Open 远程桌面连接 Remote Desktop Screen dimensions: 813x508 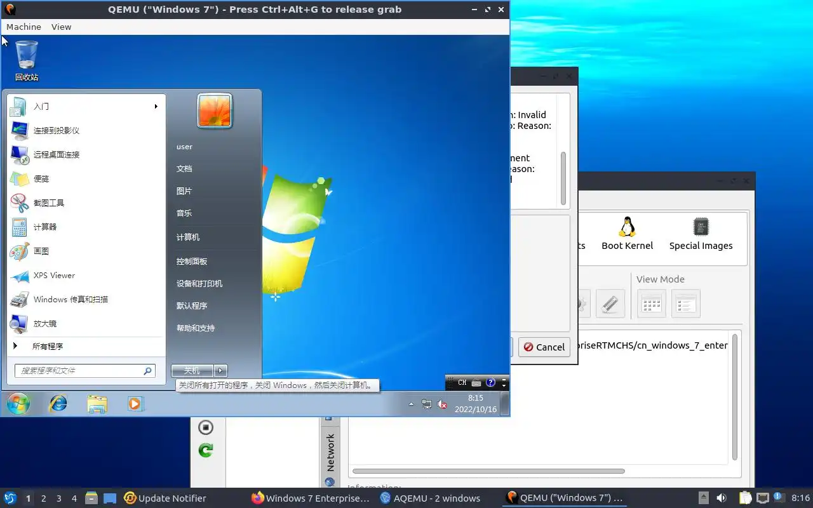click(x=86, y=154)
